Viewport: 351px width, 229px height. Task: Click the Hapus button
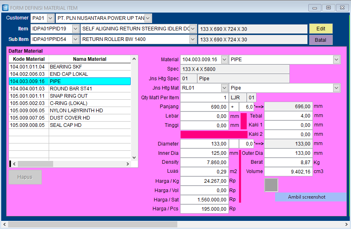point(25,177)
